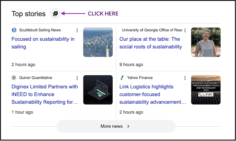
Task: Click the University of Georgia Office source name
Action: [x=152, y=30]
